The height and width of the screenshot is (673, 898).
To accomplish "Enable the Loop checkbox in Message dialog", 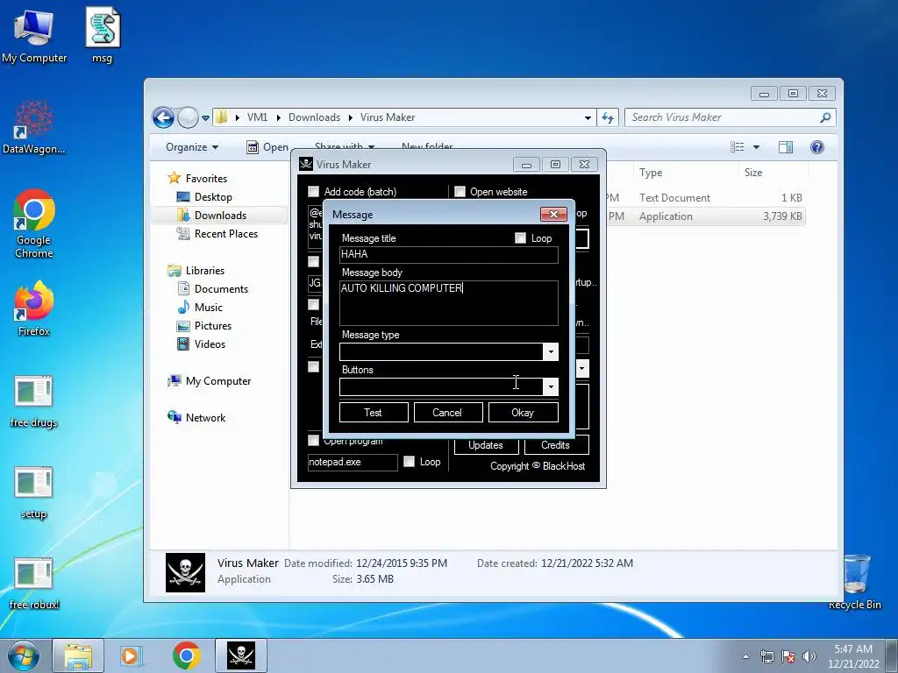I will pos(520,238).
